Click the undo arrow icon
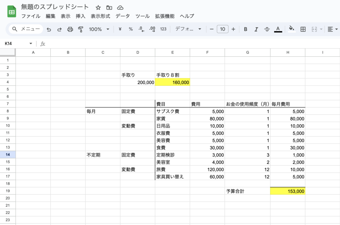 point(49,29)
